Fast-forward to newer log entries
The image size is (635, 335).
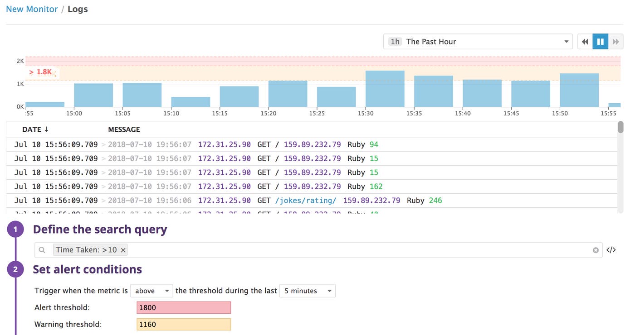[616, 41]
